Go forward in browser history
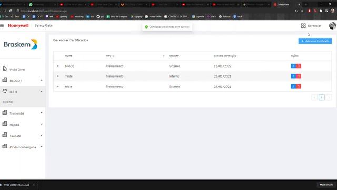 click(5, 11)
